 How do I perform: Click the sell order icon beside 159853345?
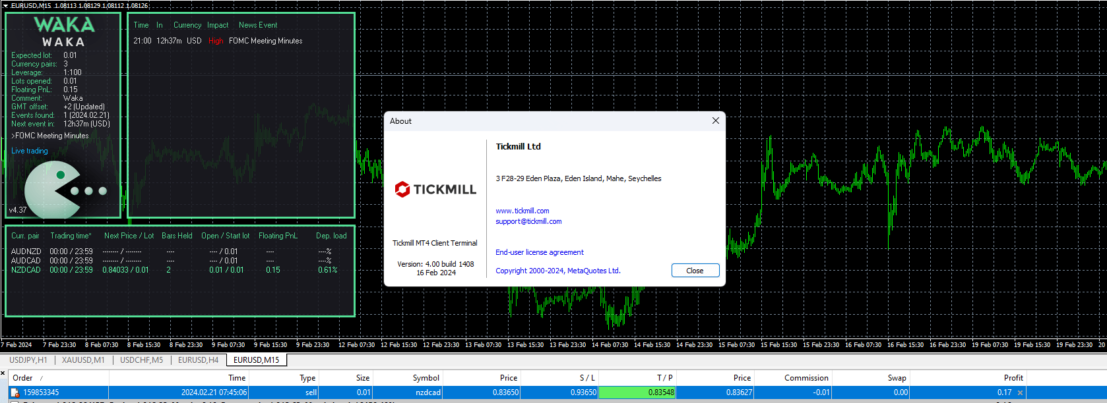click(x=15, y=392)
